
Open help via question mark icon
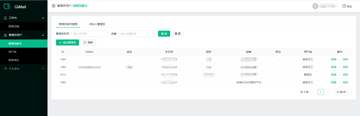click(344, 6)
